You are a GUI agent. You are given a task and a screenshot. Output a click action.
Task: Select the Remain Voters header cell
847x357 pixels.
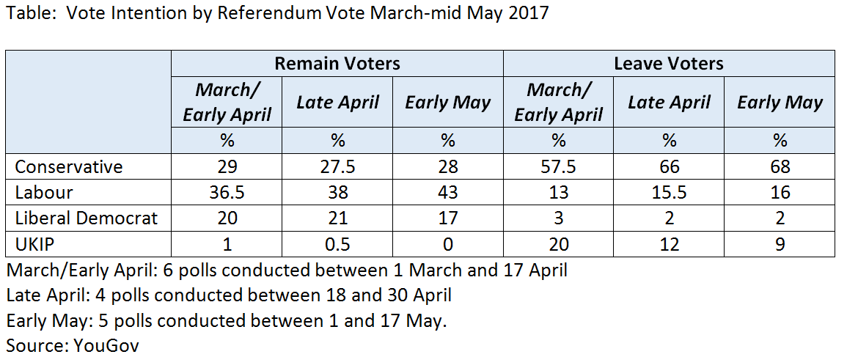(x=337, y=63)
